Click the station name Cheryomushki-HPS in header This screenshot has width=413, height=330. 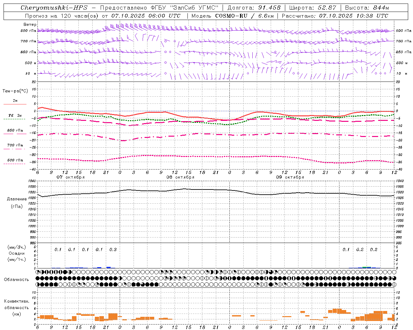click(x=54, y=8)
